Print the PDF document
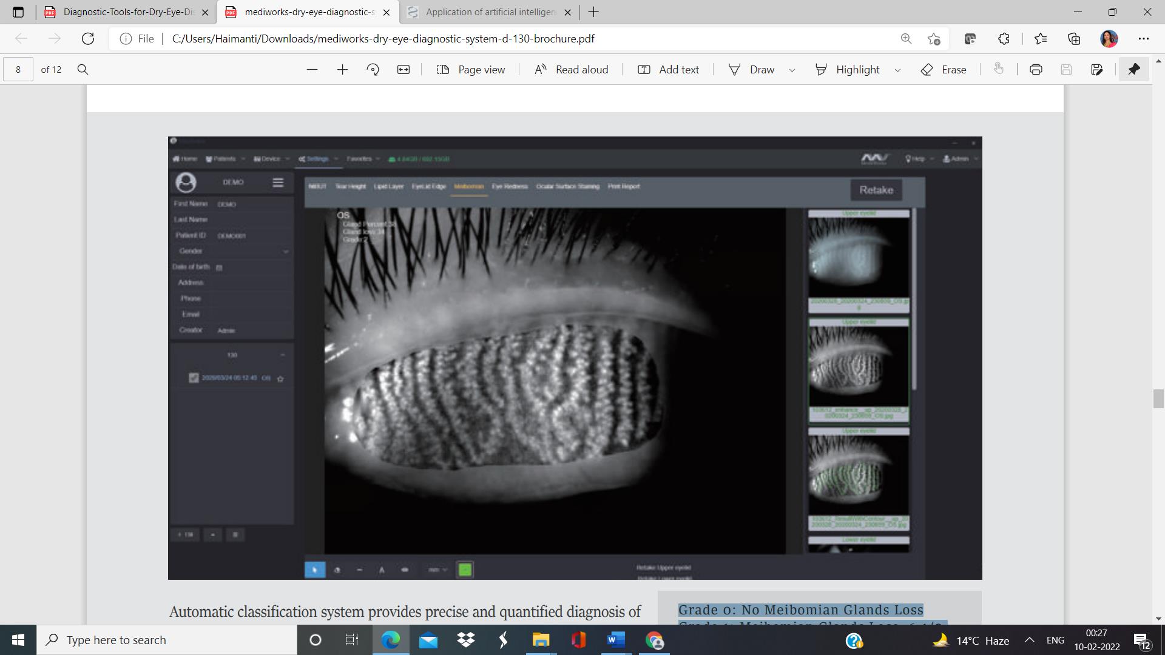Viewport: 1165px width, 655px height. click(x=1036, y=70)
